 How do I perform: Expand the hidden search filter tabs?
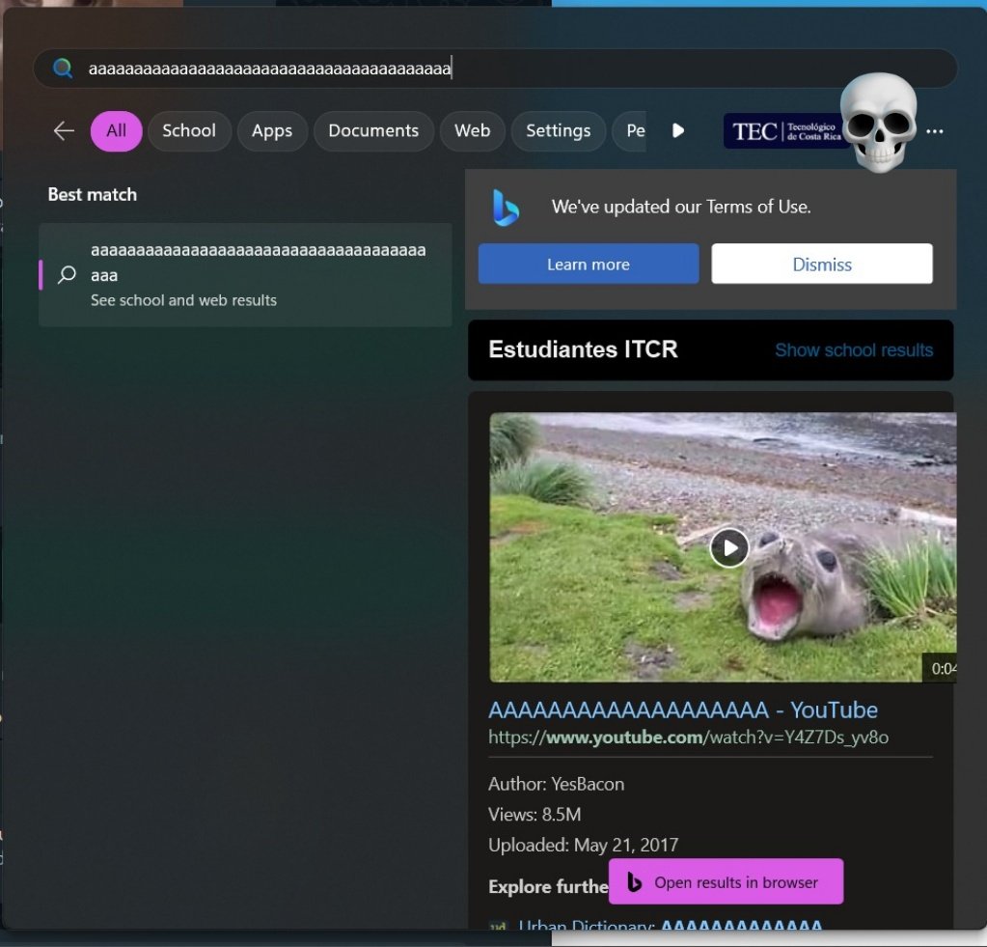tap(678, 130)
